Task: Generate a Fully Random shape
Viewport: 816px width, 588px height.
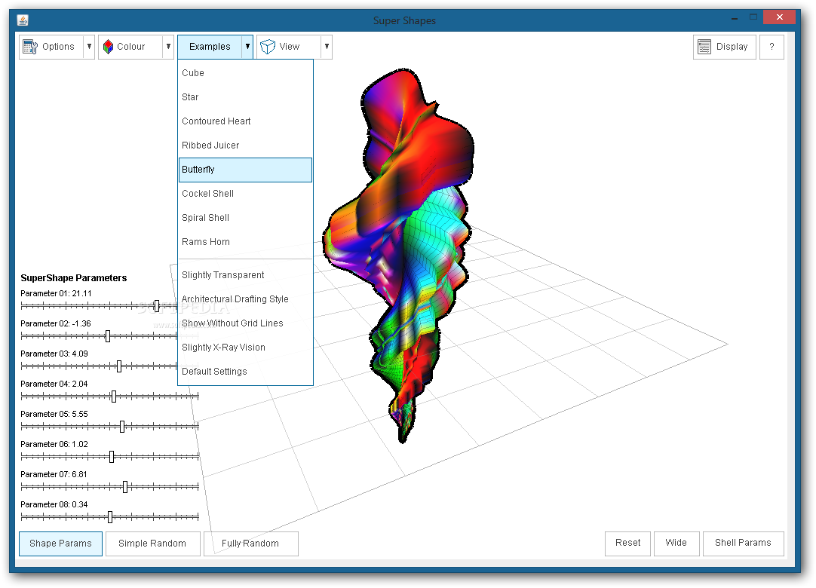Action: pos(250,544)
